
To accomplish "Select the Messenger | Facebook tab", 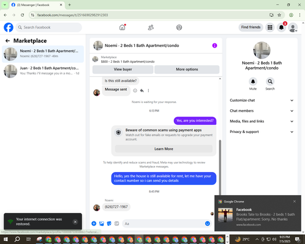I will (x=37, y=5).
